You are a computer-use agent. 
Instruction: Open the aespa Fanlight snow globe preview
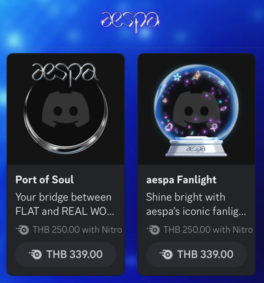tap(196, 109)
